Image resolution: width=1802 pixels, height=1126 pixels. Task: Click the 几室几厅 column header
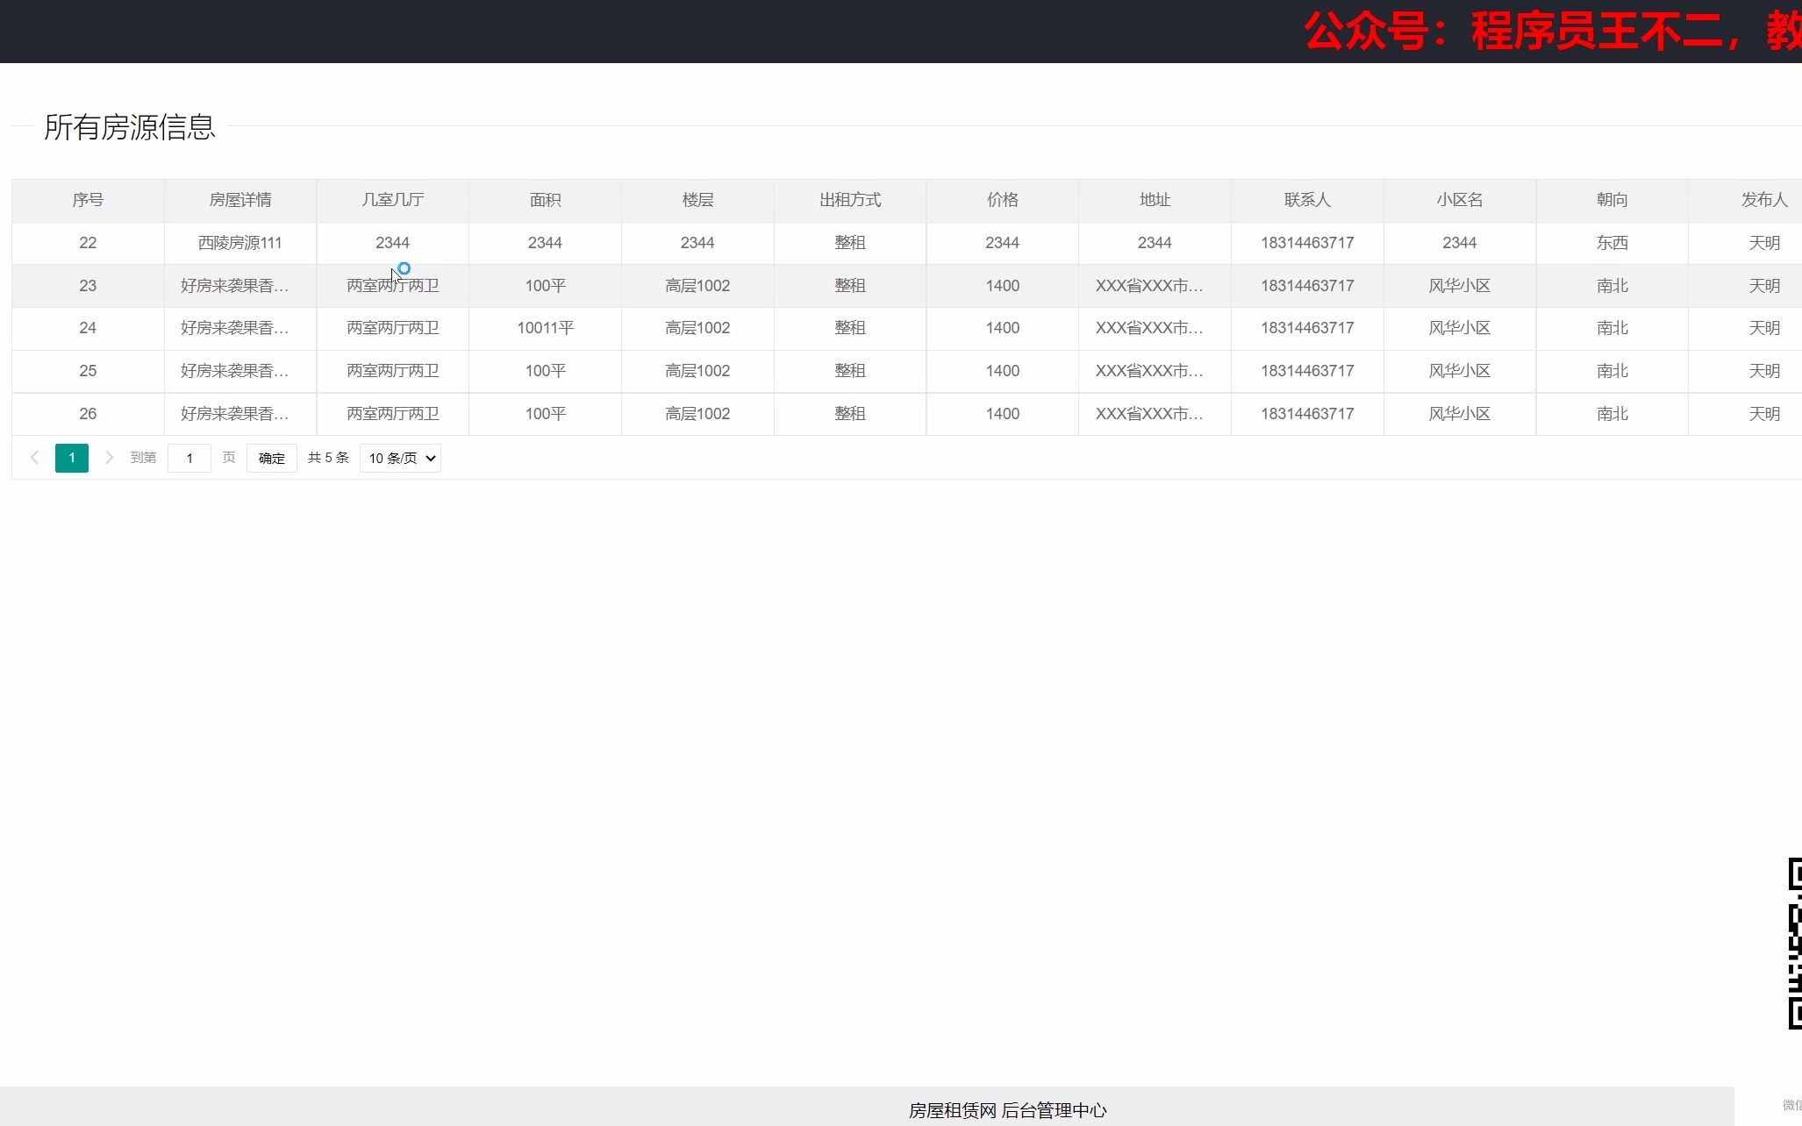pos(393,200)
